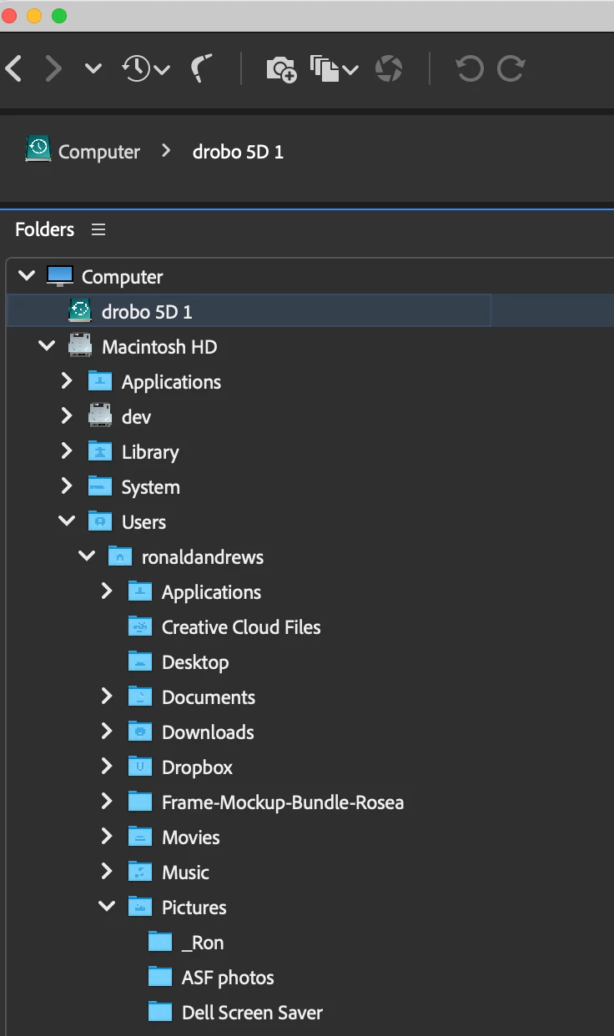The height and width of the screenshot is (1036, 614).
Task: Open the _Ron folder
Action: point(203,943)
